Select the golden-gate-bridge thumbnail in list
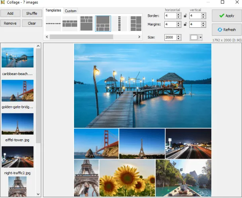The height and width of the screenshot is (198, 242). (x=18, y=90)
